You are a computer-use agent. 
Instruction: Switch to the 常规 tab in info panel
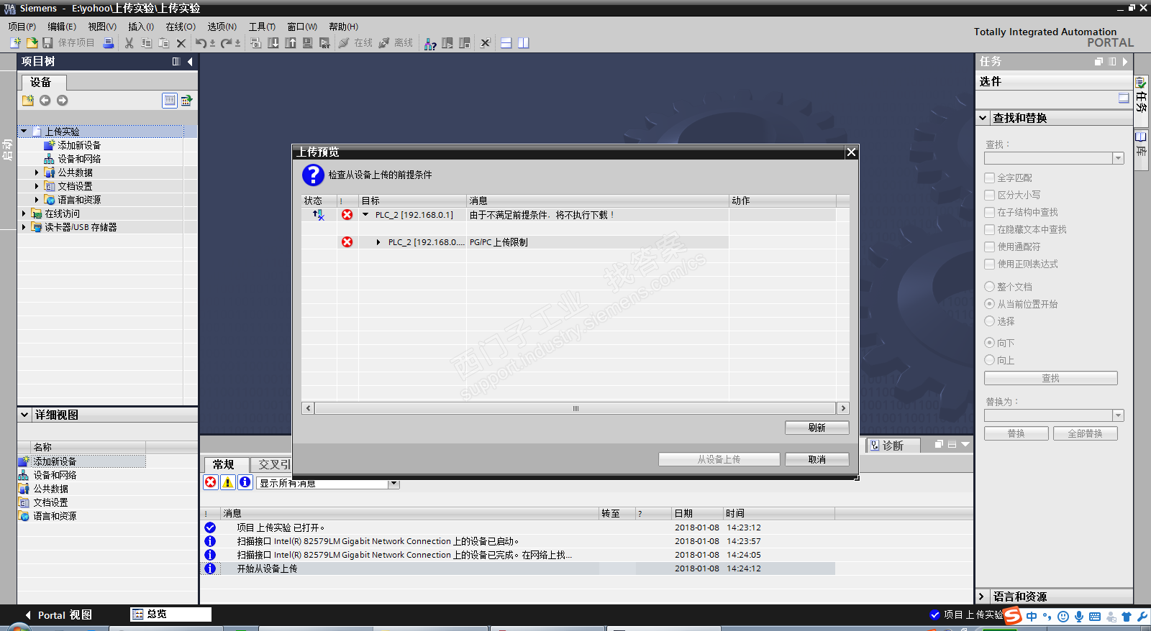pos(224,464)
